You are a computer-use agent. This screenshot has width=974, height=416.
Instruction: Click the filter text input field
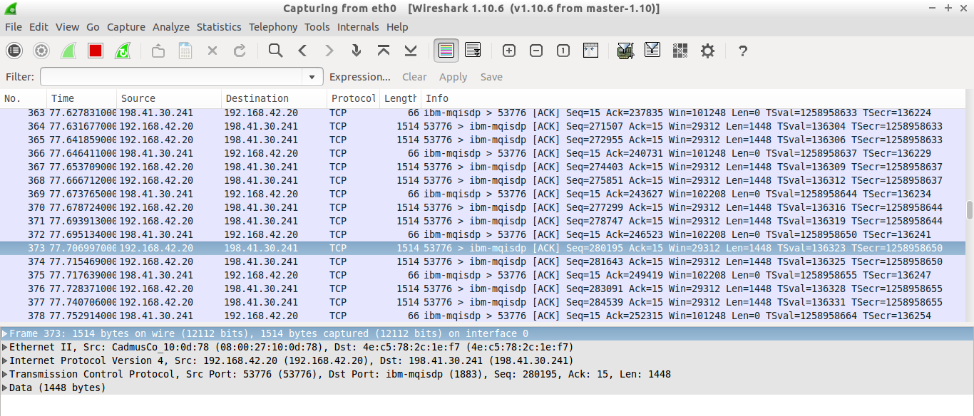coord(171,77)
